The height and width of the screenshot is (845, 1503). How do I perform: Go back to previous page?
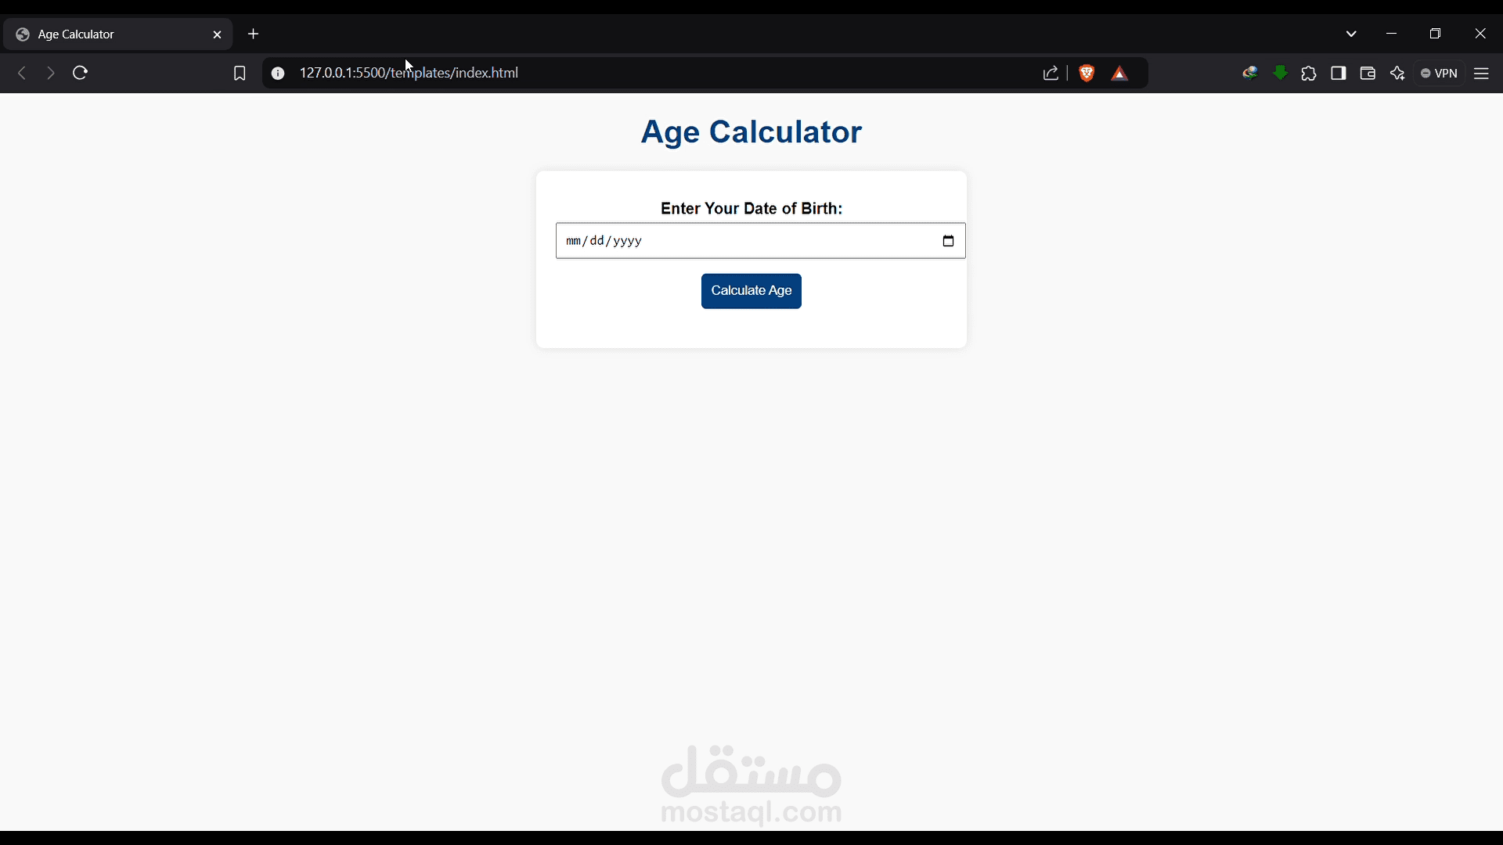(x=22, y=73)
